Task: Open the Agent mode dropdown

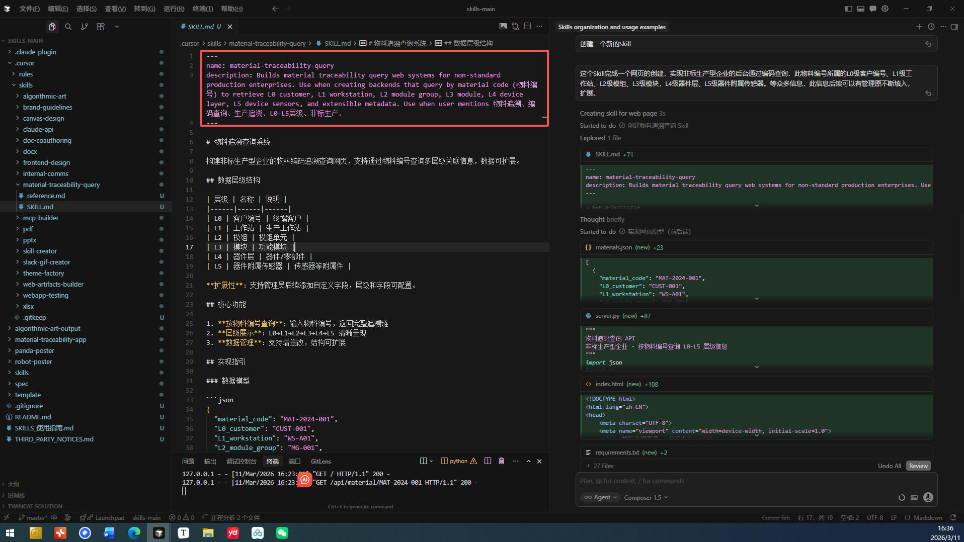Action: (600, 497)
